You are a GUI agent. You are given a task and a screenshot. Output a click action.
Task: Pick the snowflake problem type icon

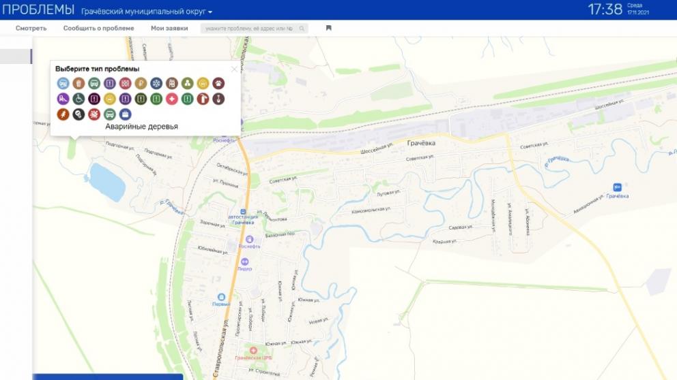(x=156, y=83)
